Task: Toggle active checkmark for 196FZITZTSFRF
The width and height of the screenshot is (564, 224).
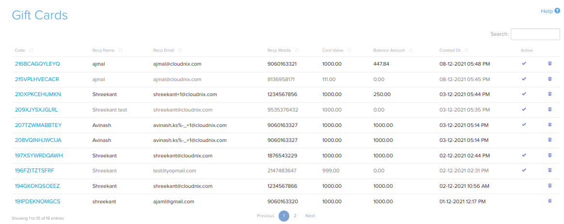Action: [x=524, y=170]
